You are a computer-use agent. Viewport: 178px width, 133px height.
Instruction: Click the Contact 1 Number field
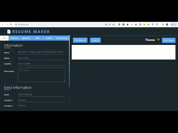41,100
